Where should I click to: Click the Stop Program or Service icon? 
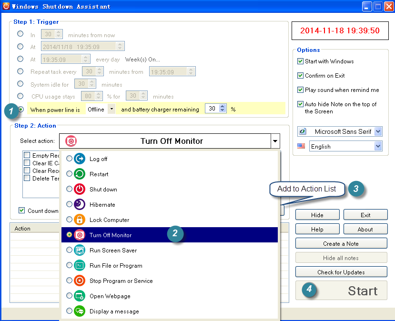tap(80, 281)
